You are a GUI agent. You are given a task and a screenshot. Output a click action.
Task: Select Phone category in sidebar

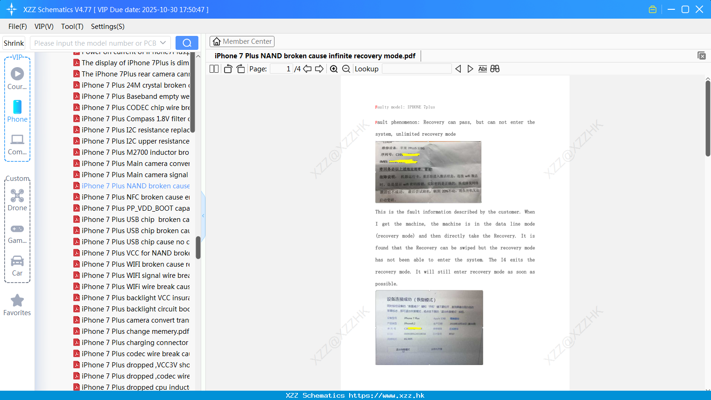(17, 111)
